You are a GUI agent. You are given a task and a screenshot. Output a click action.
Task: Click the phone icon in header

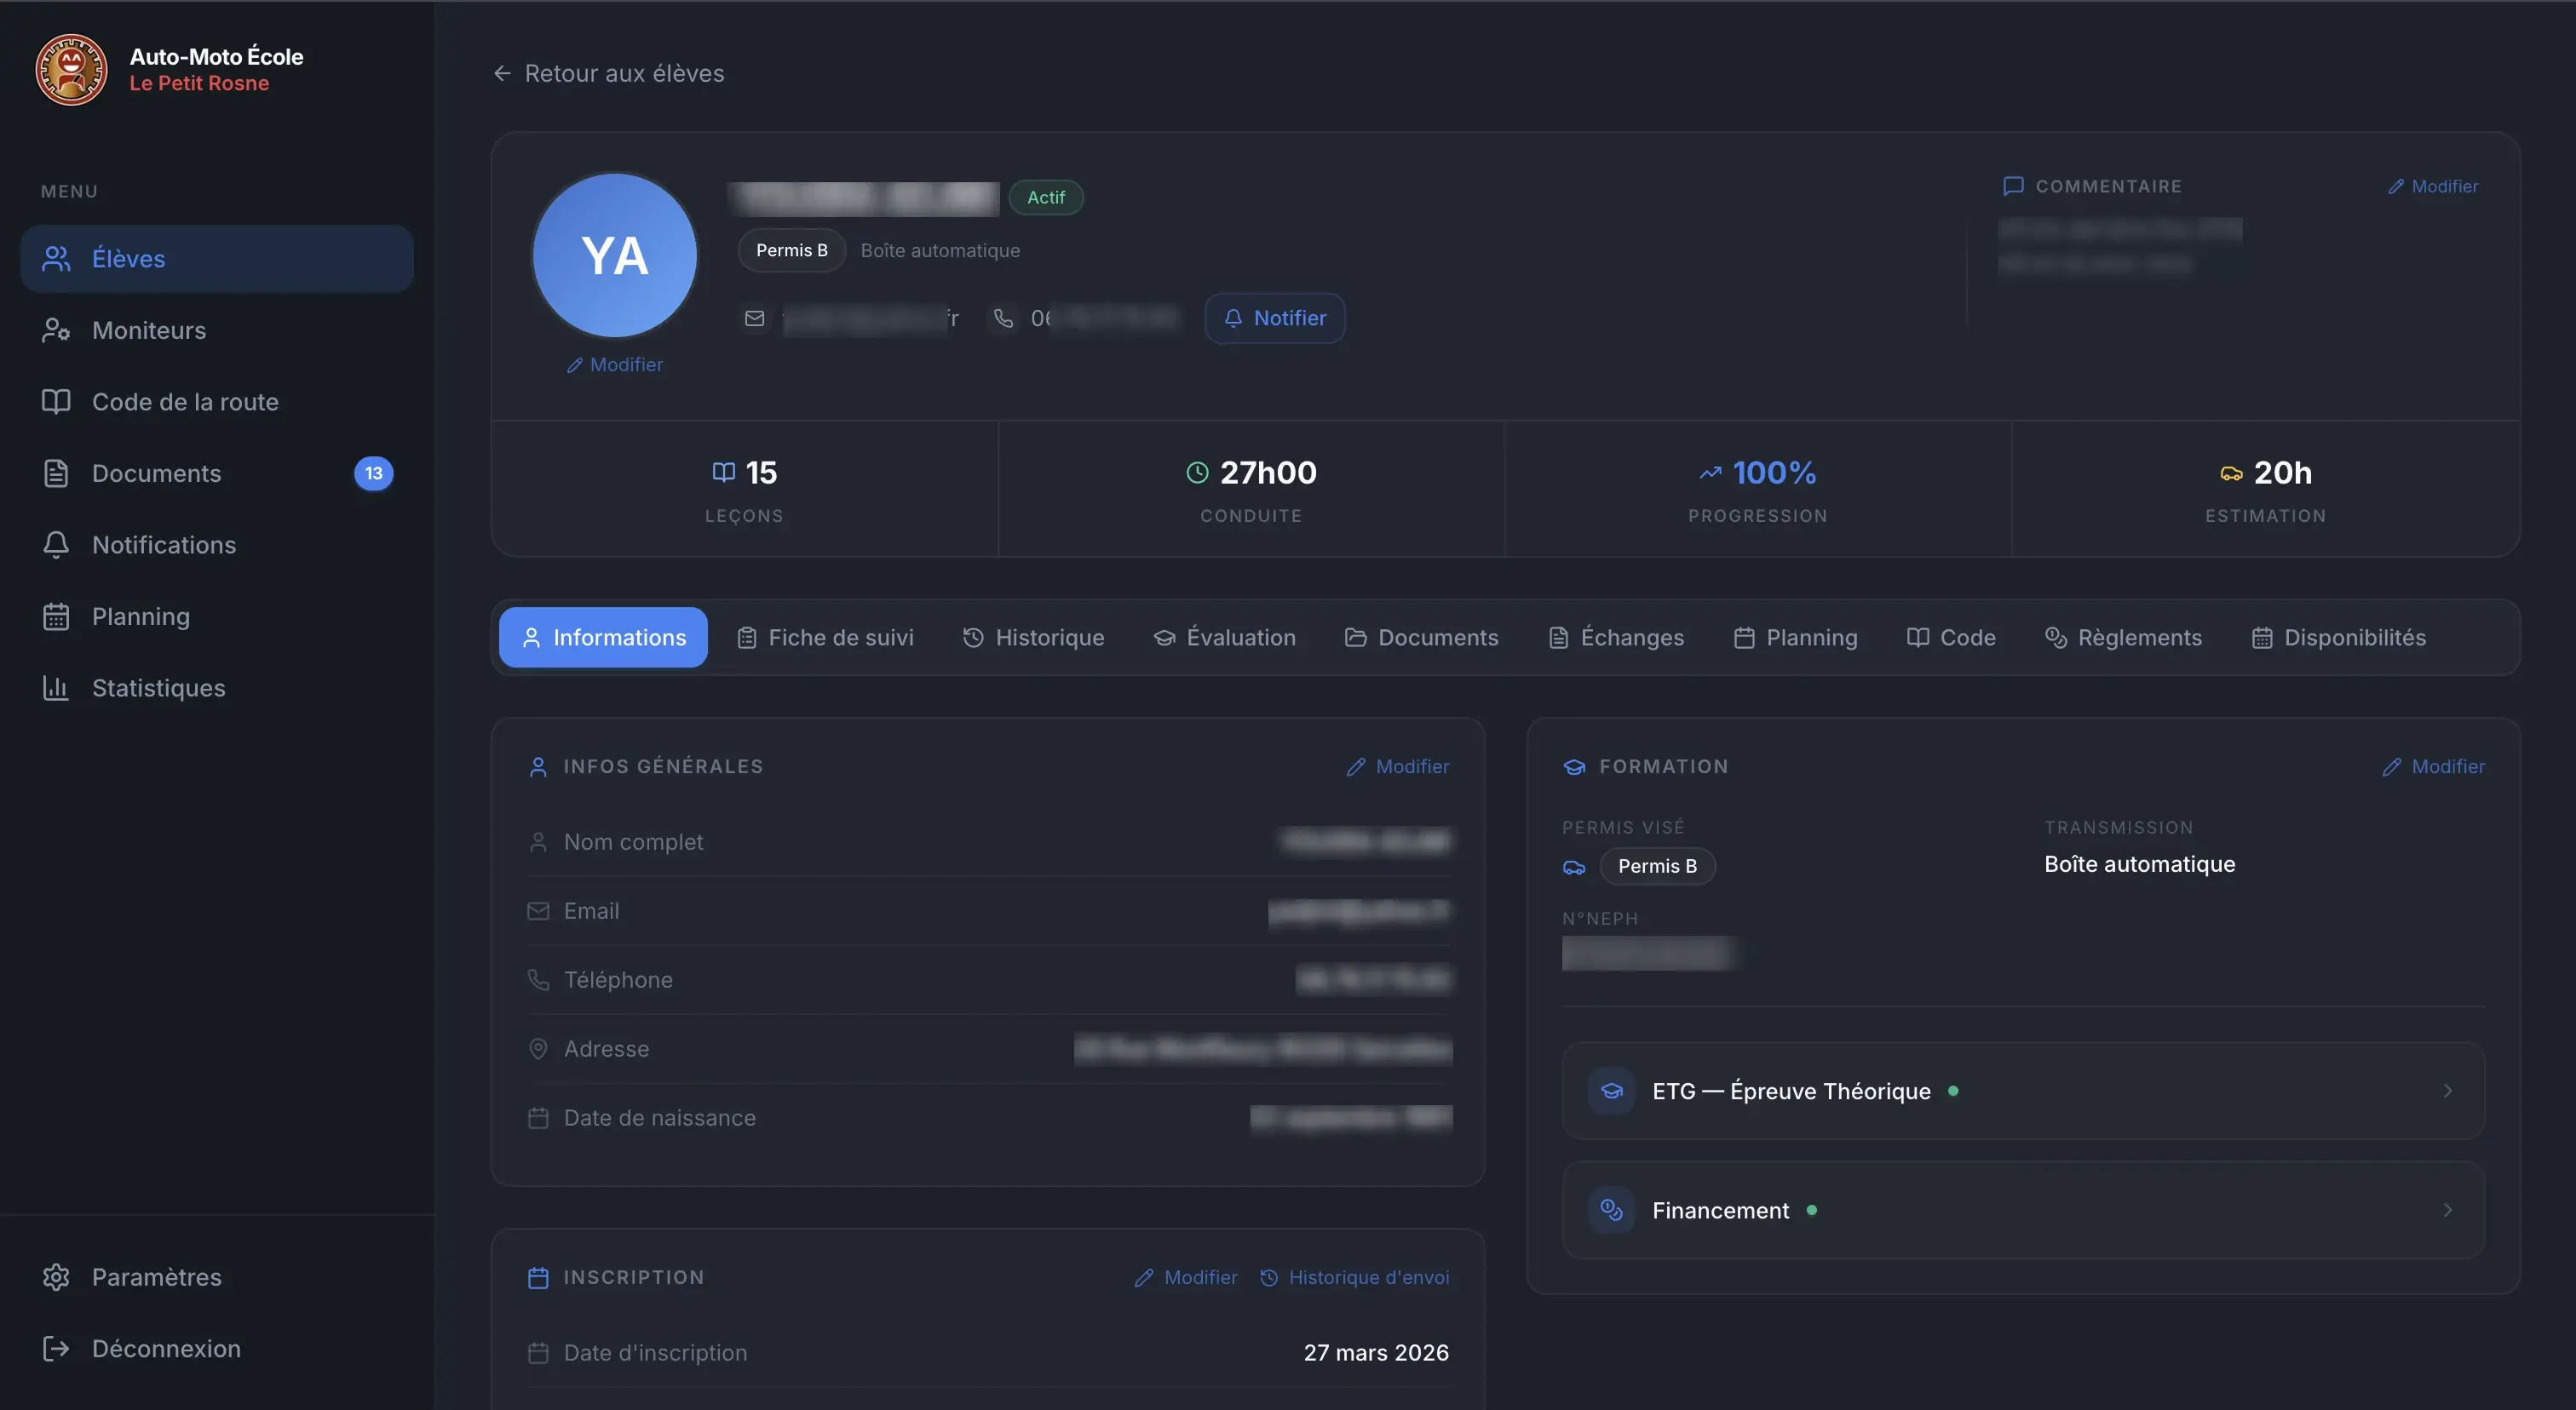[1003, 318]
